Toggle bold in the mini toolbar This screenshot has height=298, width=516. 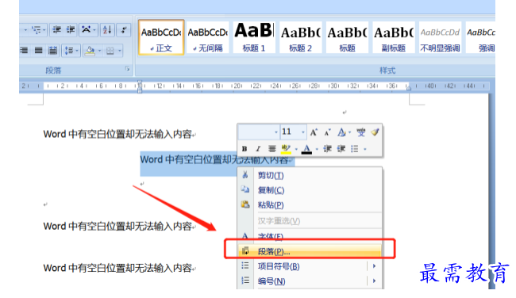[x=245, y=149]
